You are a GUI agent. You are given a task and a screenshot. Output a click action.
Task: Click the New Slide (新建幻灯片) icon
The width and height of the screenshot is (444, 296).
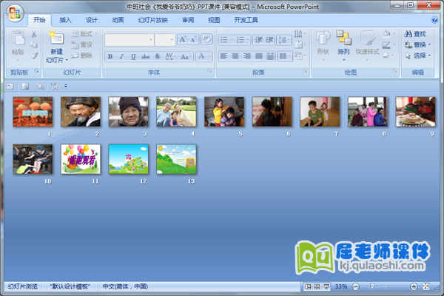point(56,41)
